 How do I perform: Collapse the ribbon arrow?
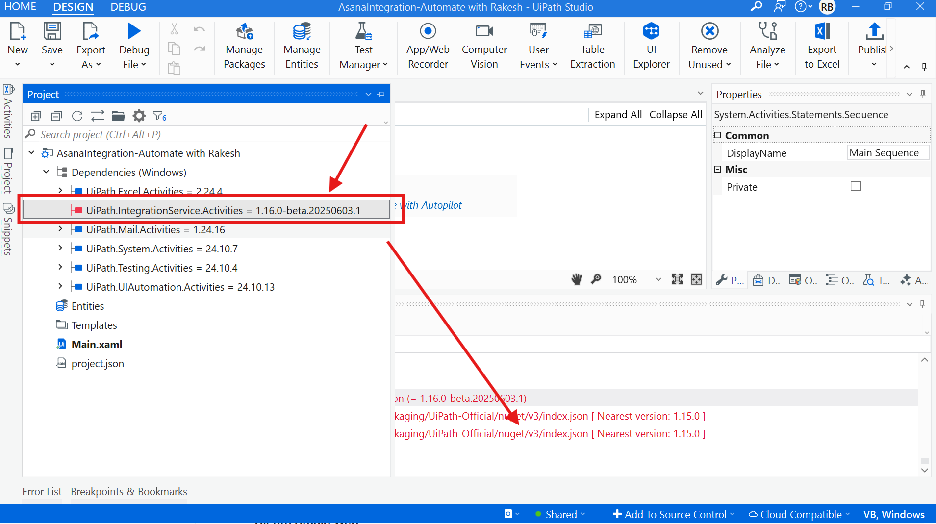point(907,67)
